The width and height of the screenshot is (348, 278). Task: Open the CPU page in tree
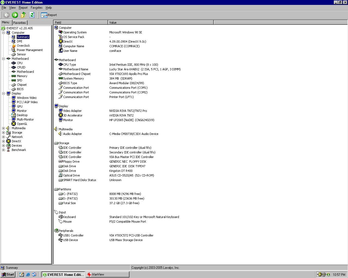(x=20, y=63)
